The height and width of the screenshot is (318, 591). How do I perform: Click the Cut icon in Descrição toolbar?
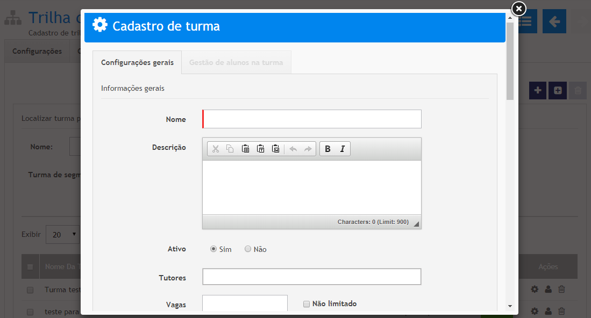(x=216, y=149)
